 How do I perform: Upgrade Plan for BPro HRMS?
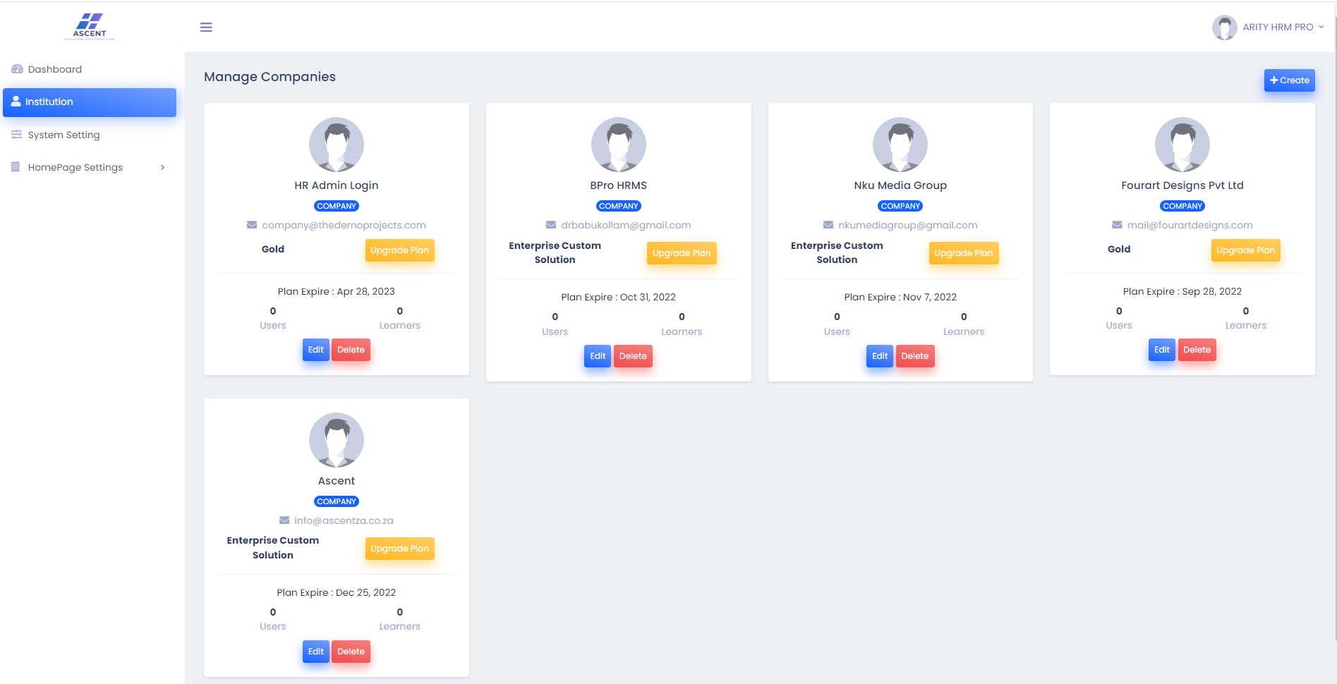point(682,253)
